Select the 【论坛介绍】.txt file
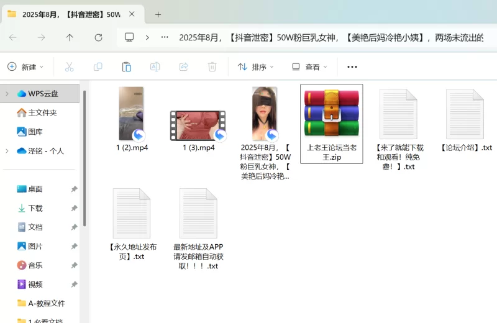The height and width of the screenshot is (323, 497). [465, 118]
